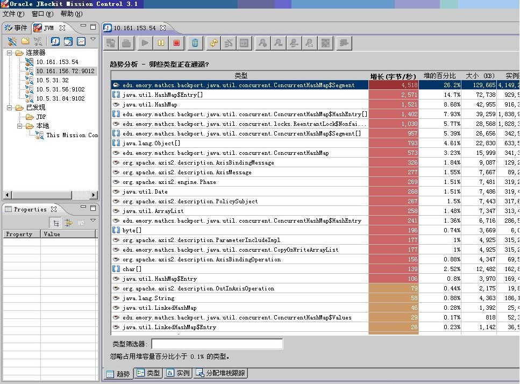
Task: Click the yellow refresh arrows icon
Action: tap(214, 43)
